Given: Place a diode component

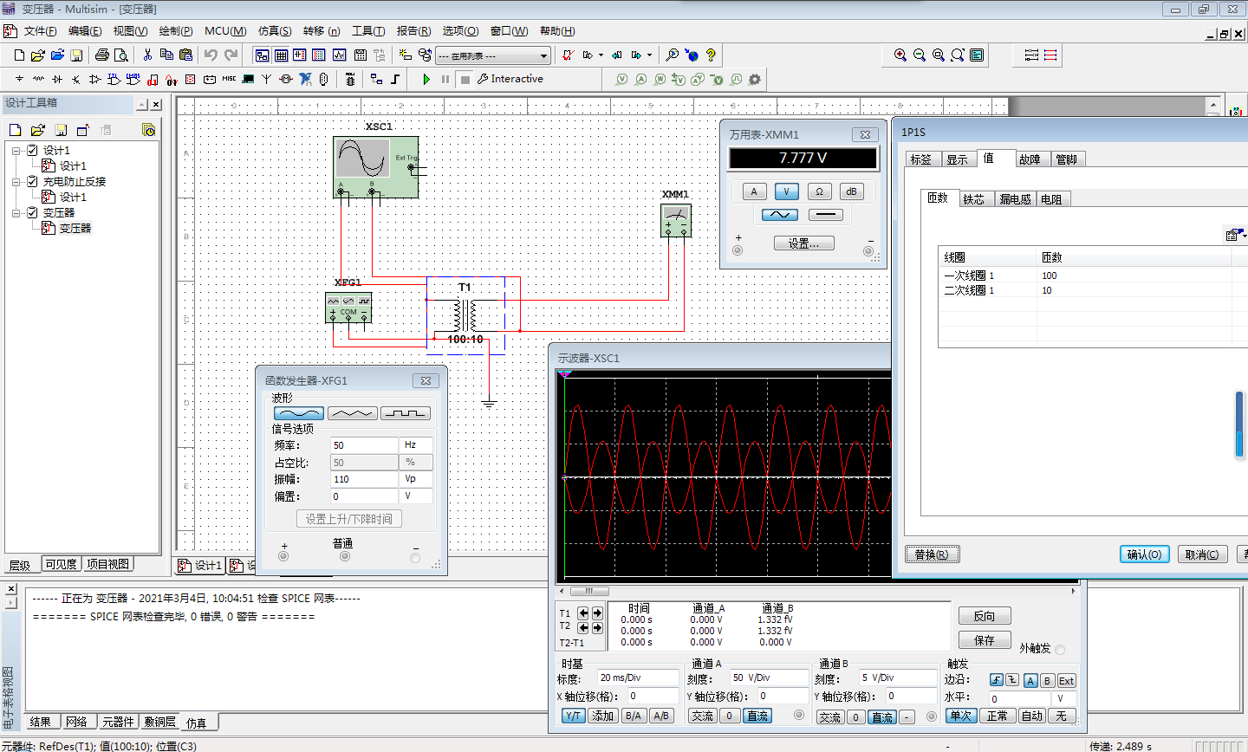Looking at the screenshot, I should (x=55, y=79).
